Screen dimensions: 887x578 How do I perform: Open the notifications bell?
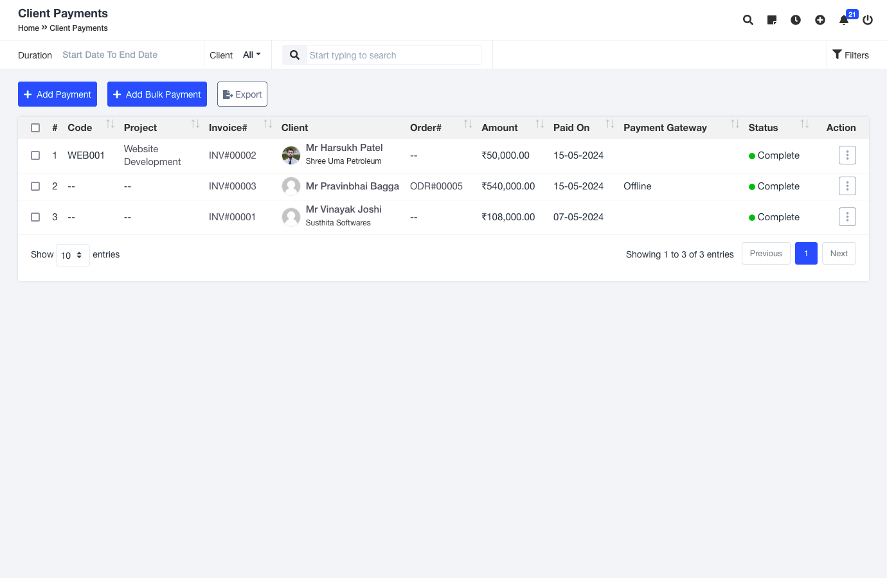(x=844, y=20)
